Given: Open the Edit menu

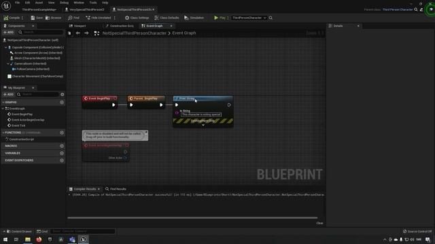Looking at the screenshot, I should (27, 3).
